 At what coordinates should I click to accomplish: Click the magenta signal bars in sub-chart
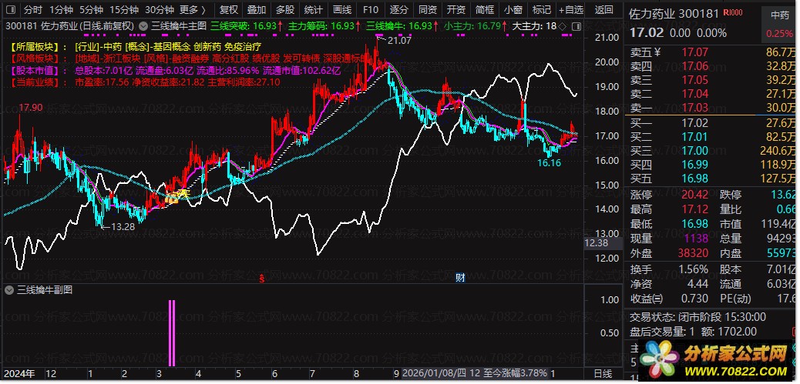click(172, 333)
